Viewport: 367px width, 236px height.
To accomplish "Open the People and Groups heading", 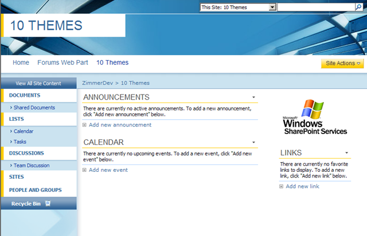I will 35,190.
